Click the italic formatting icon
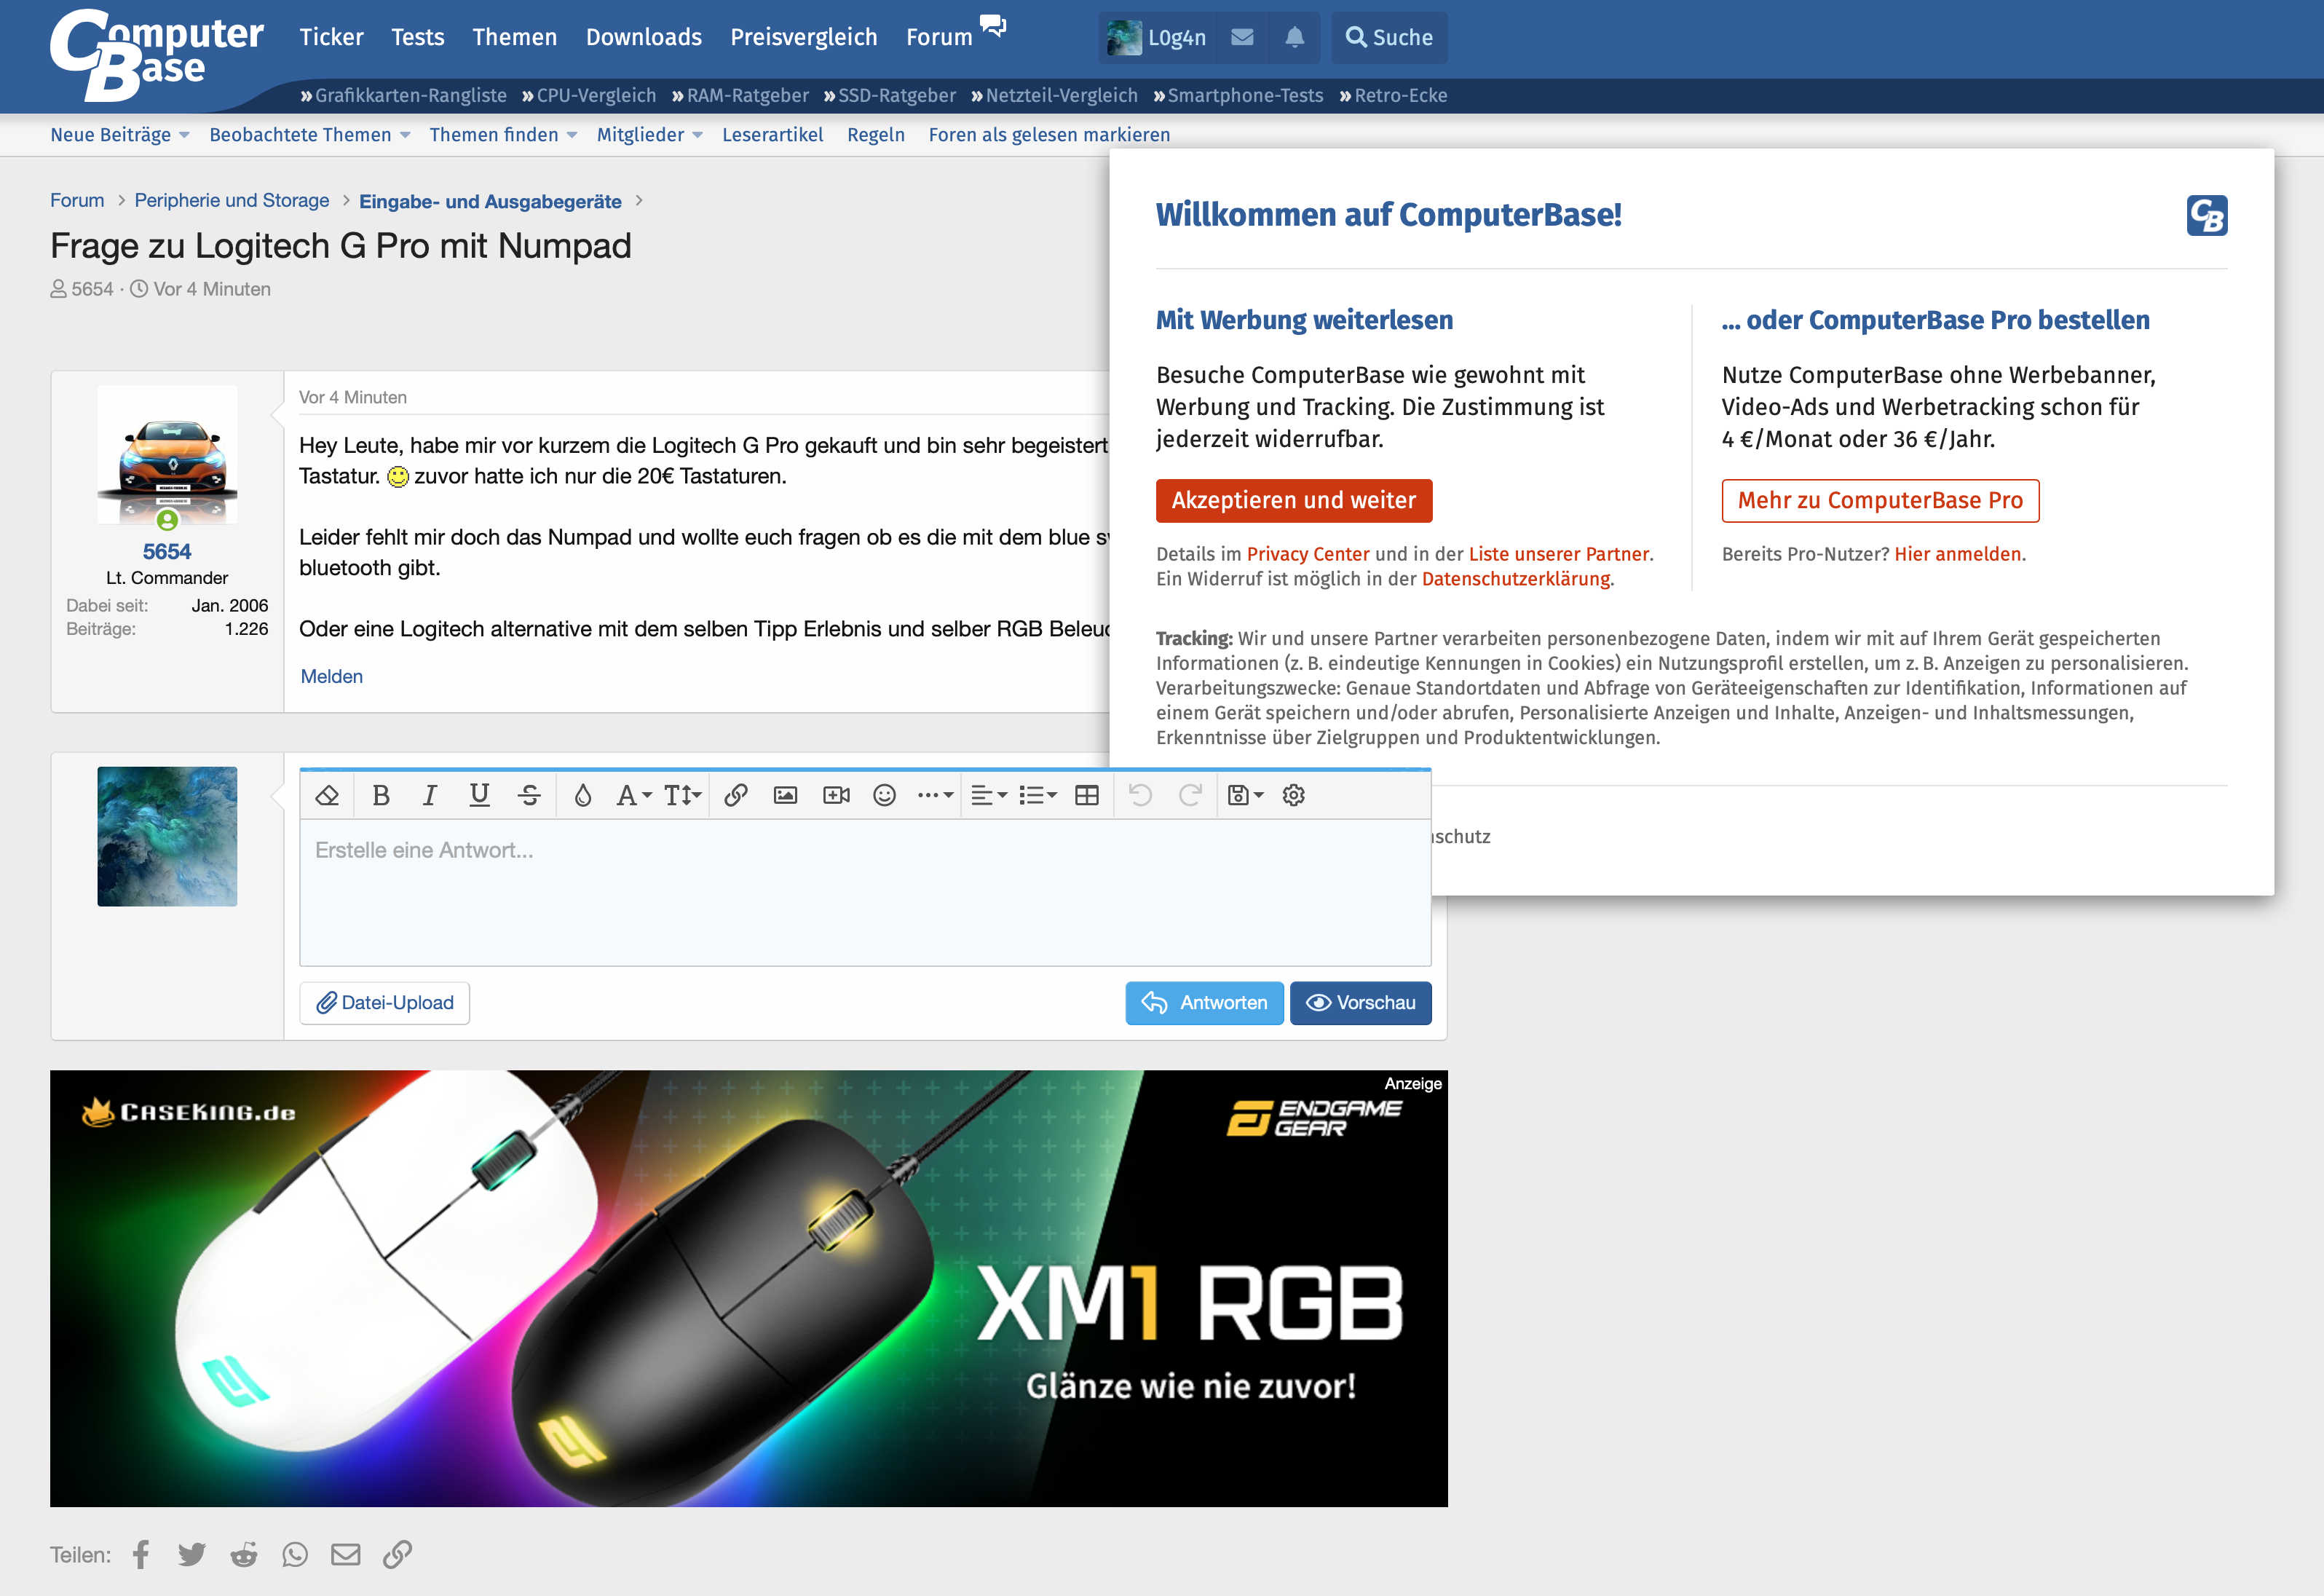This screenshot has width=2324, height=1596. click(x=430, y=795)
